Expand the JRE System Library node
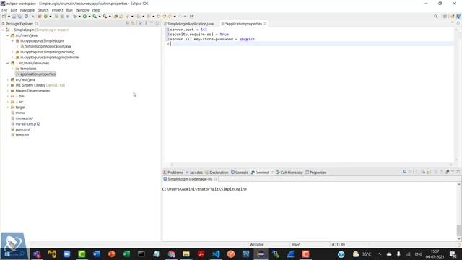 (x=8, y=85)
